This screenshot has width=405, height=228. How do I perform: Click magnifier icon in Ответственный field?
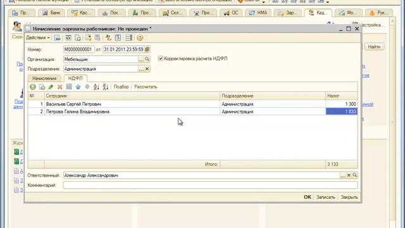coord(354,175)
